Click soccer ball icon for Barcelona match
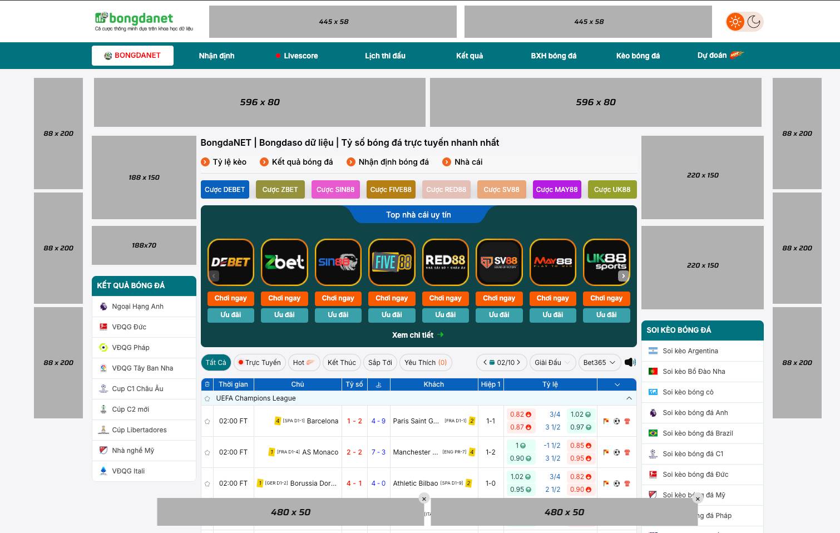The width and height of the screenshot is (840, 533). (x=616, y=421)
